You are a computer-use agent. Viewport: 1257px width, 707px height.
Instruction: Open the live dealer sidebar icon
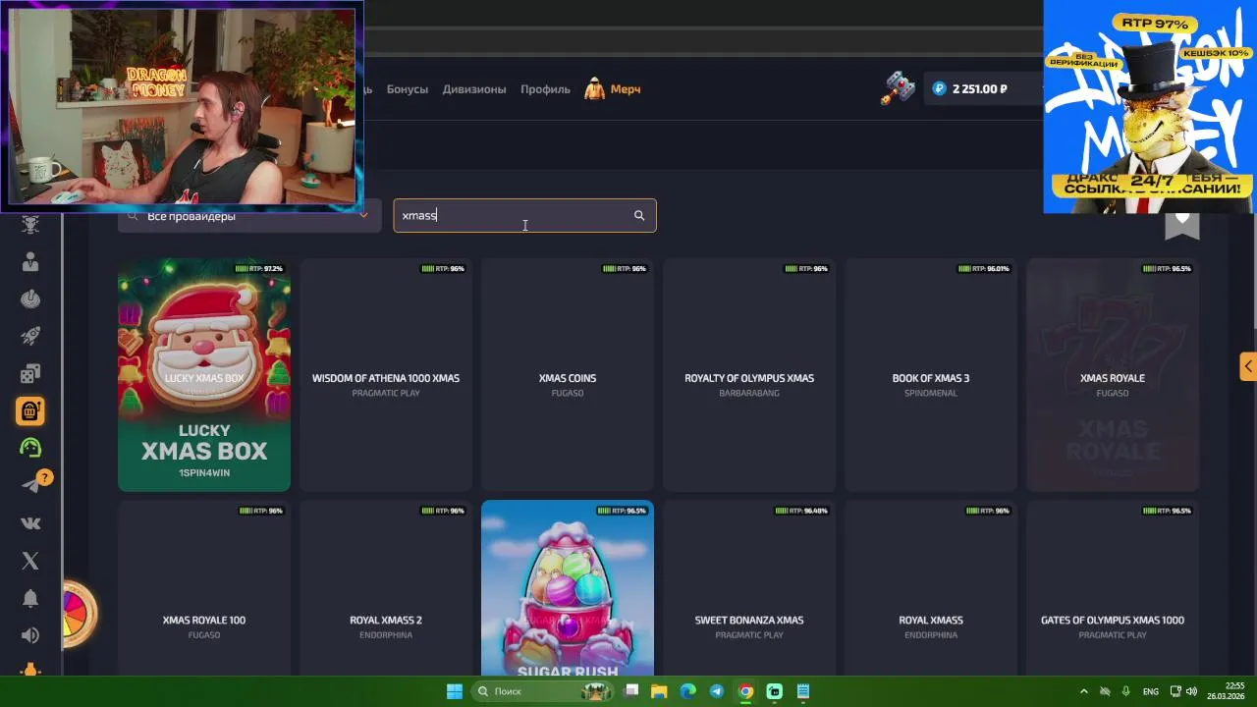30,262
